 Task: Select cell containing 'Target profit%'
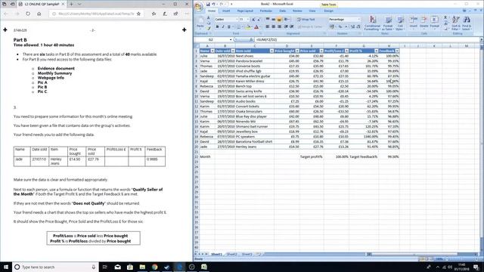click(x=311, y=156)
